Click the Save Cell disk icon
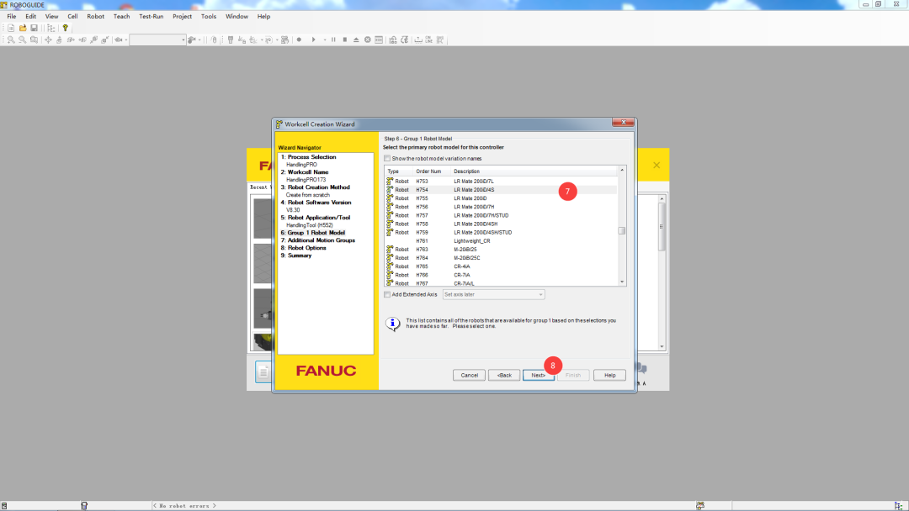 click(35, 28)
